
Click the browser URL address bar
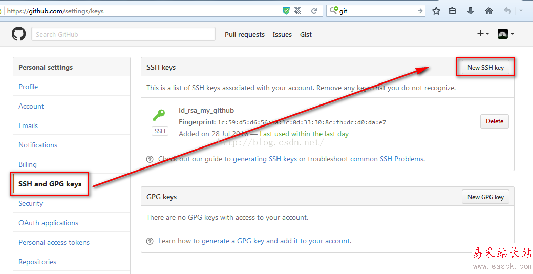click(x=143, y=11)
